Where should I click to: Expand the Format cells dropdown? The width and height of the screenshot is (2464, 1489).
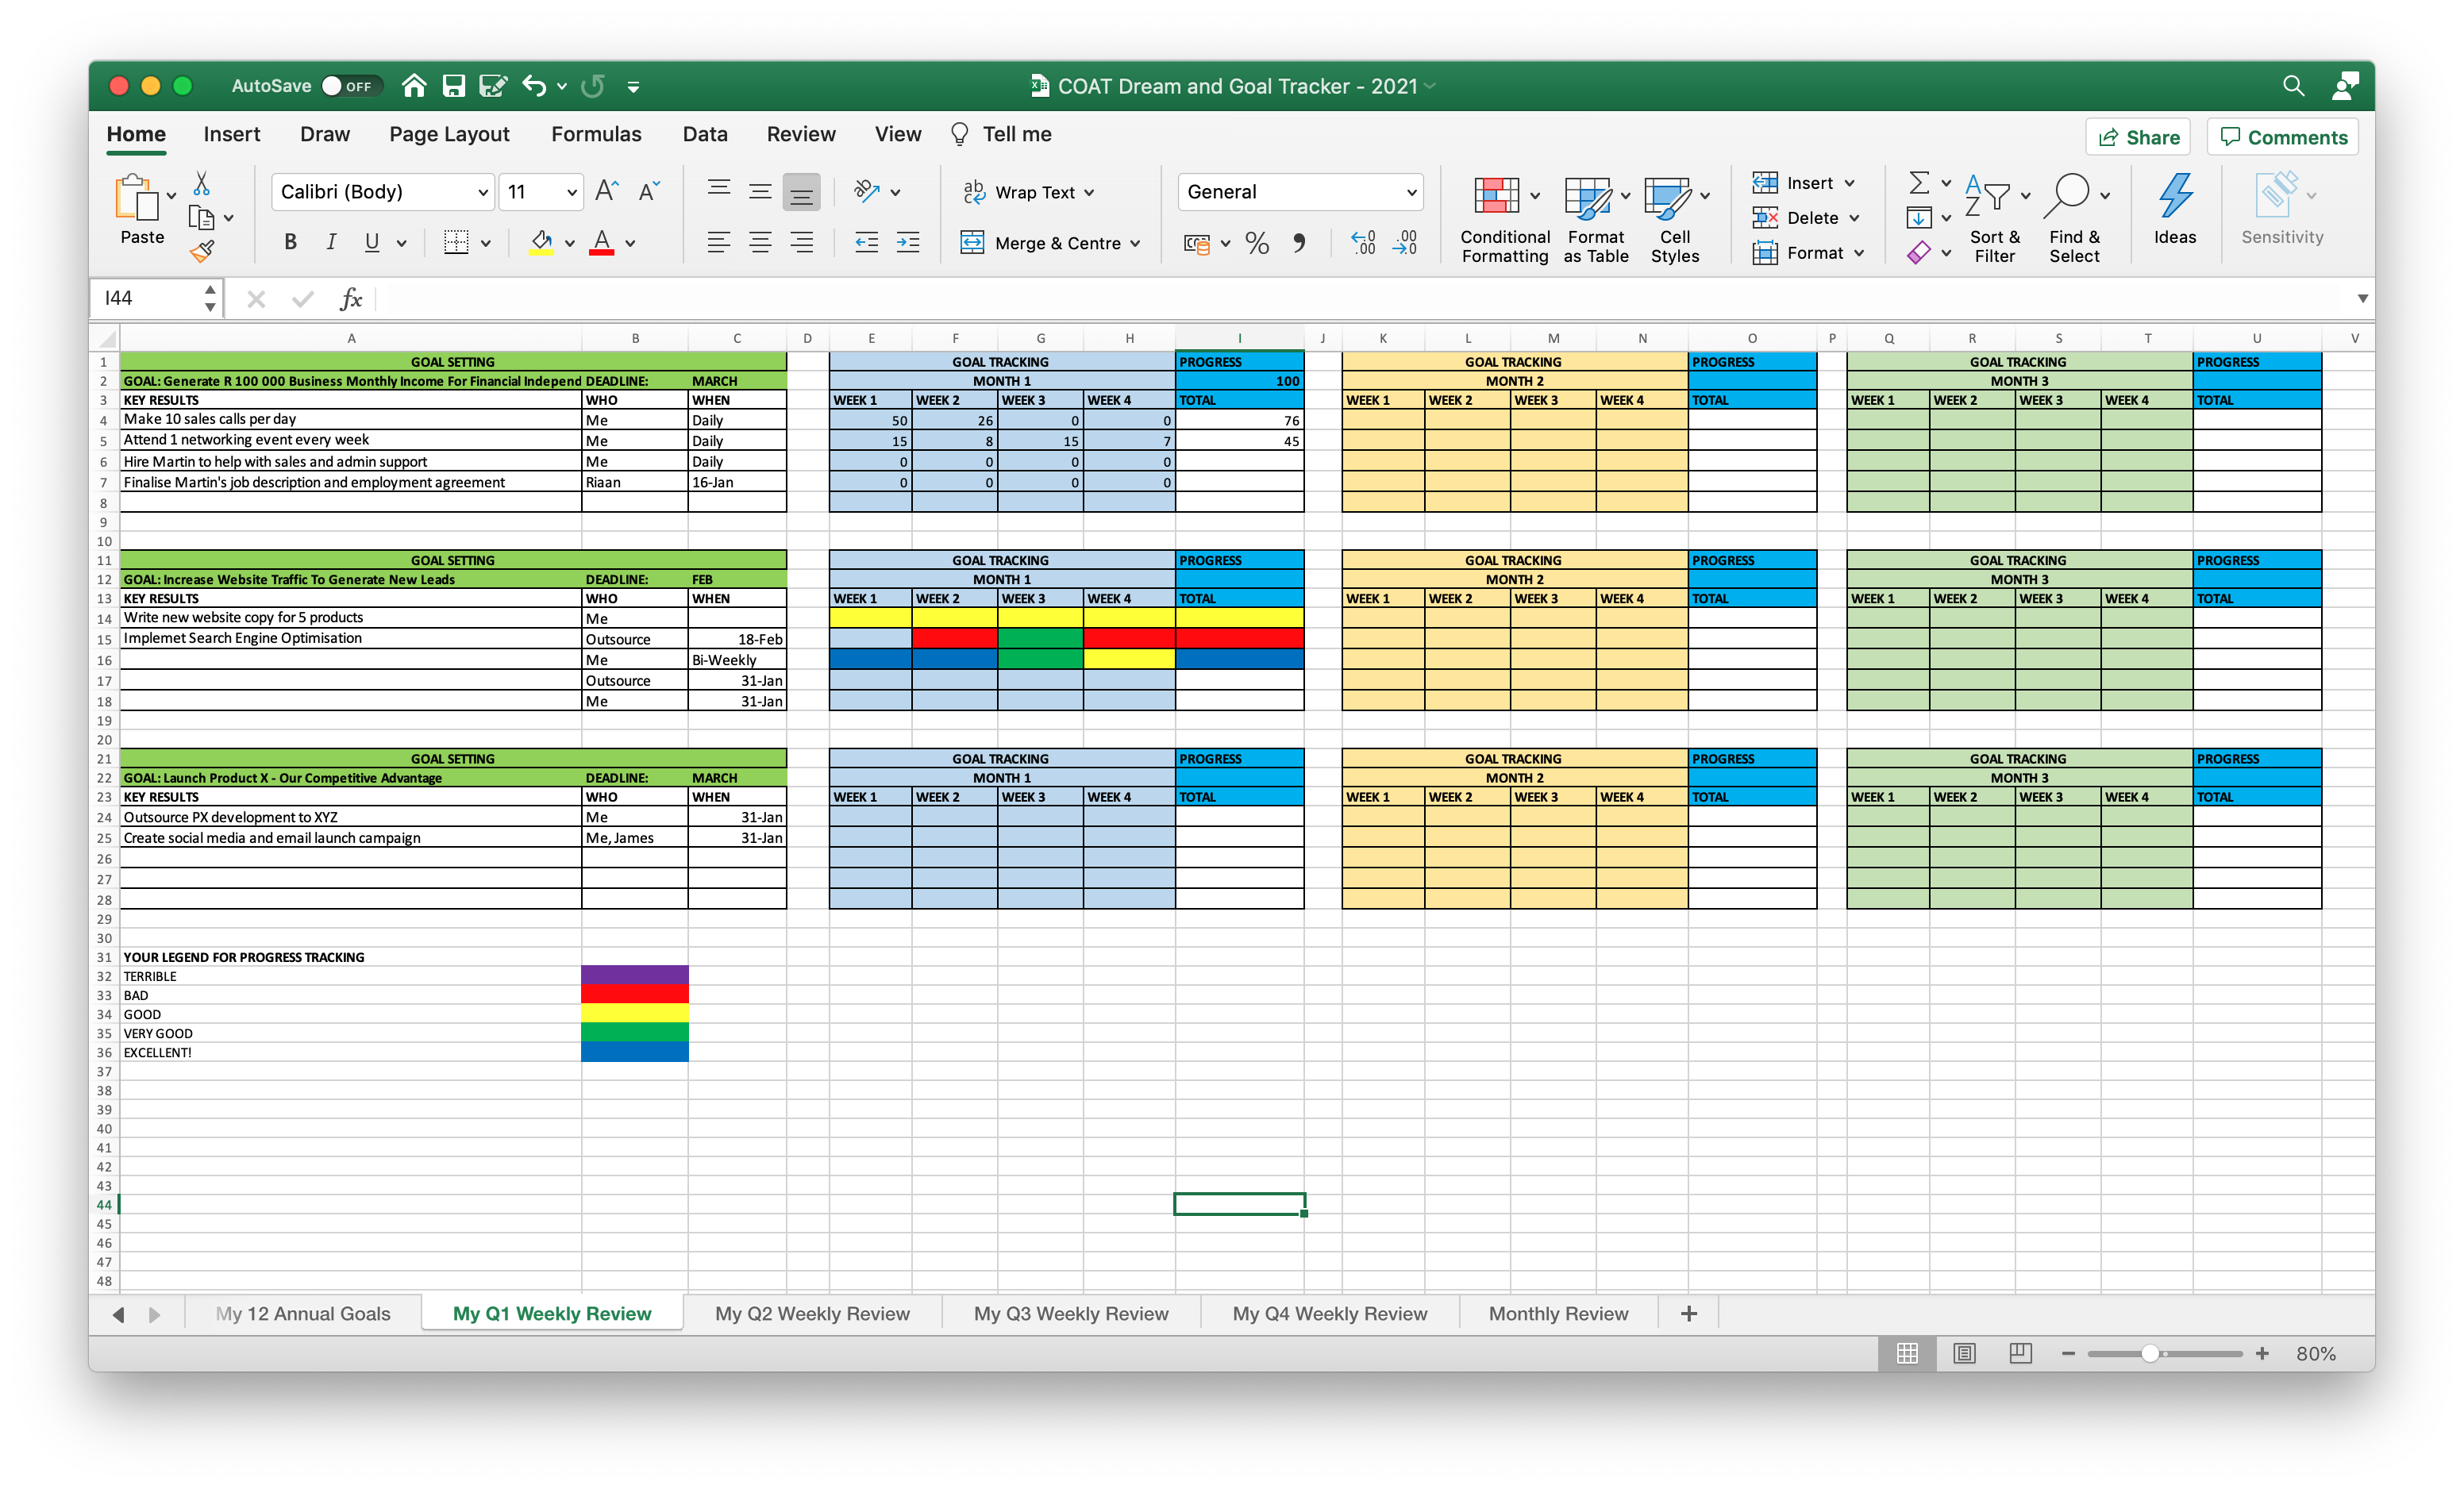1859,253
